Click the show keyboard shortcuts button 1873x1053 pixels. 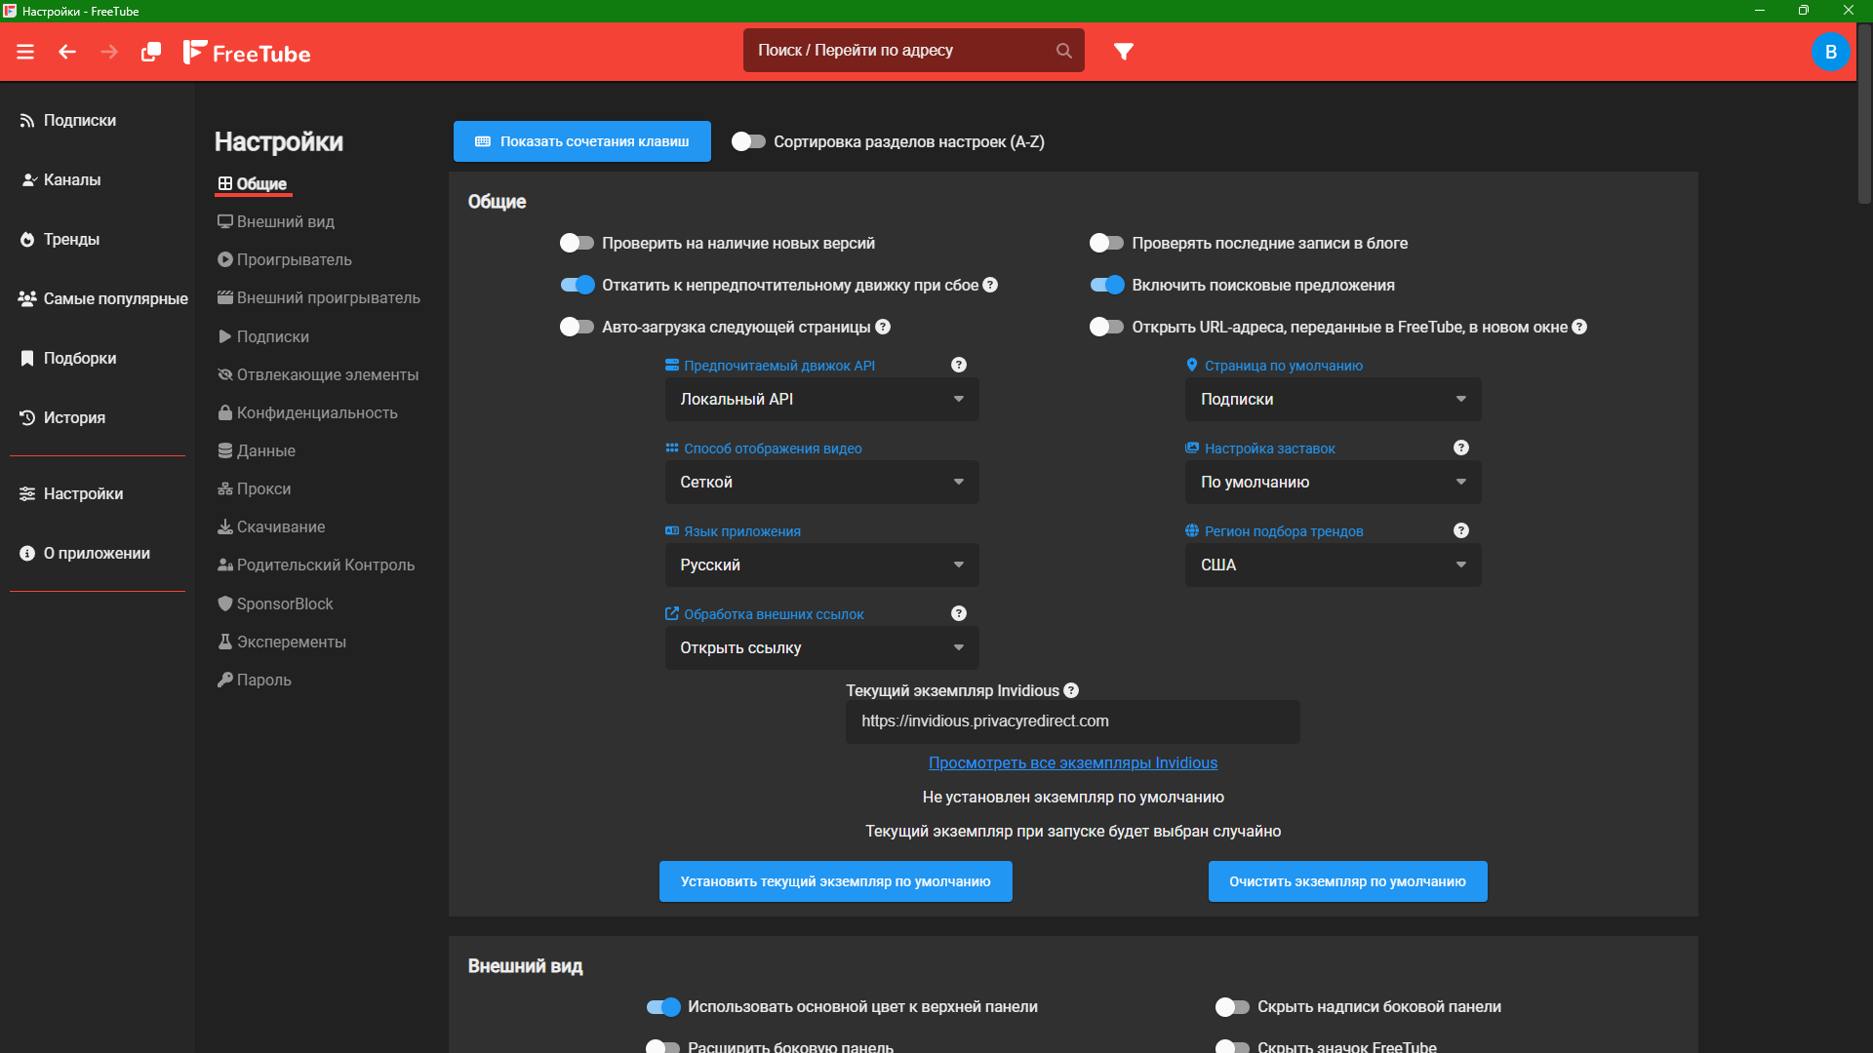pyautogui.click(x=581, y=141)
